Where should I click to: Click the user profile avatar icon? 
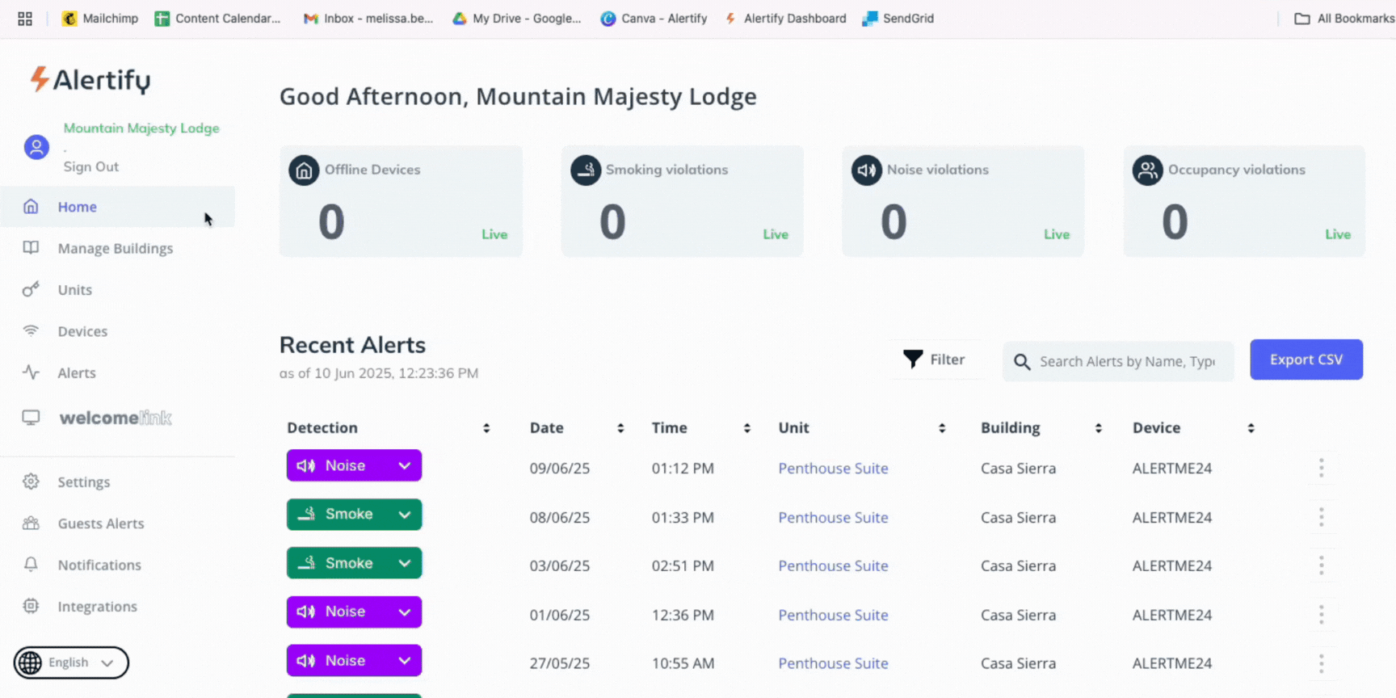pos(36,147)
